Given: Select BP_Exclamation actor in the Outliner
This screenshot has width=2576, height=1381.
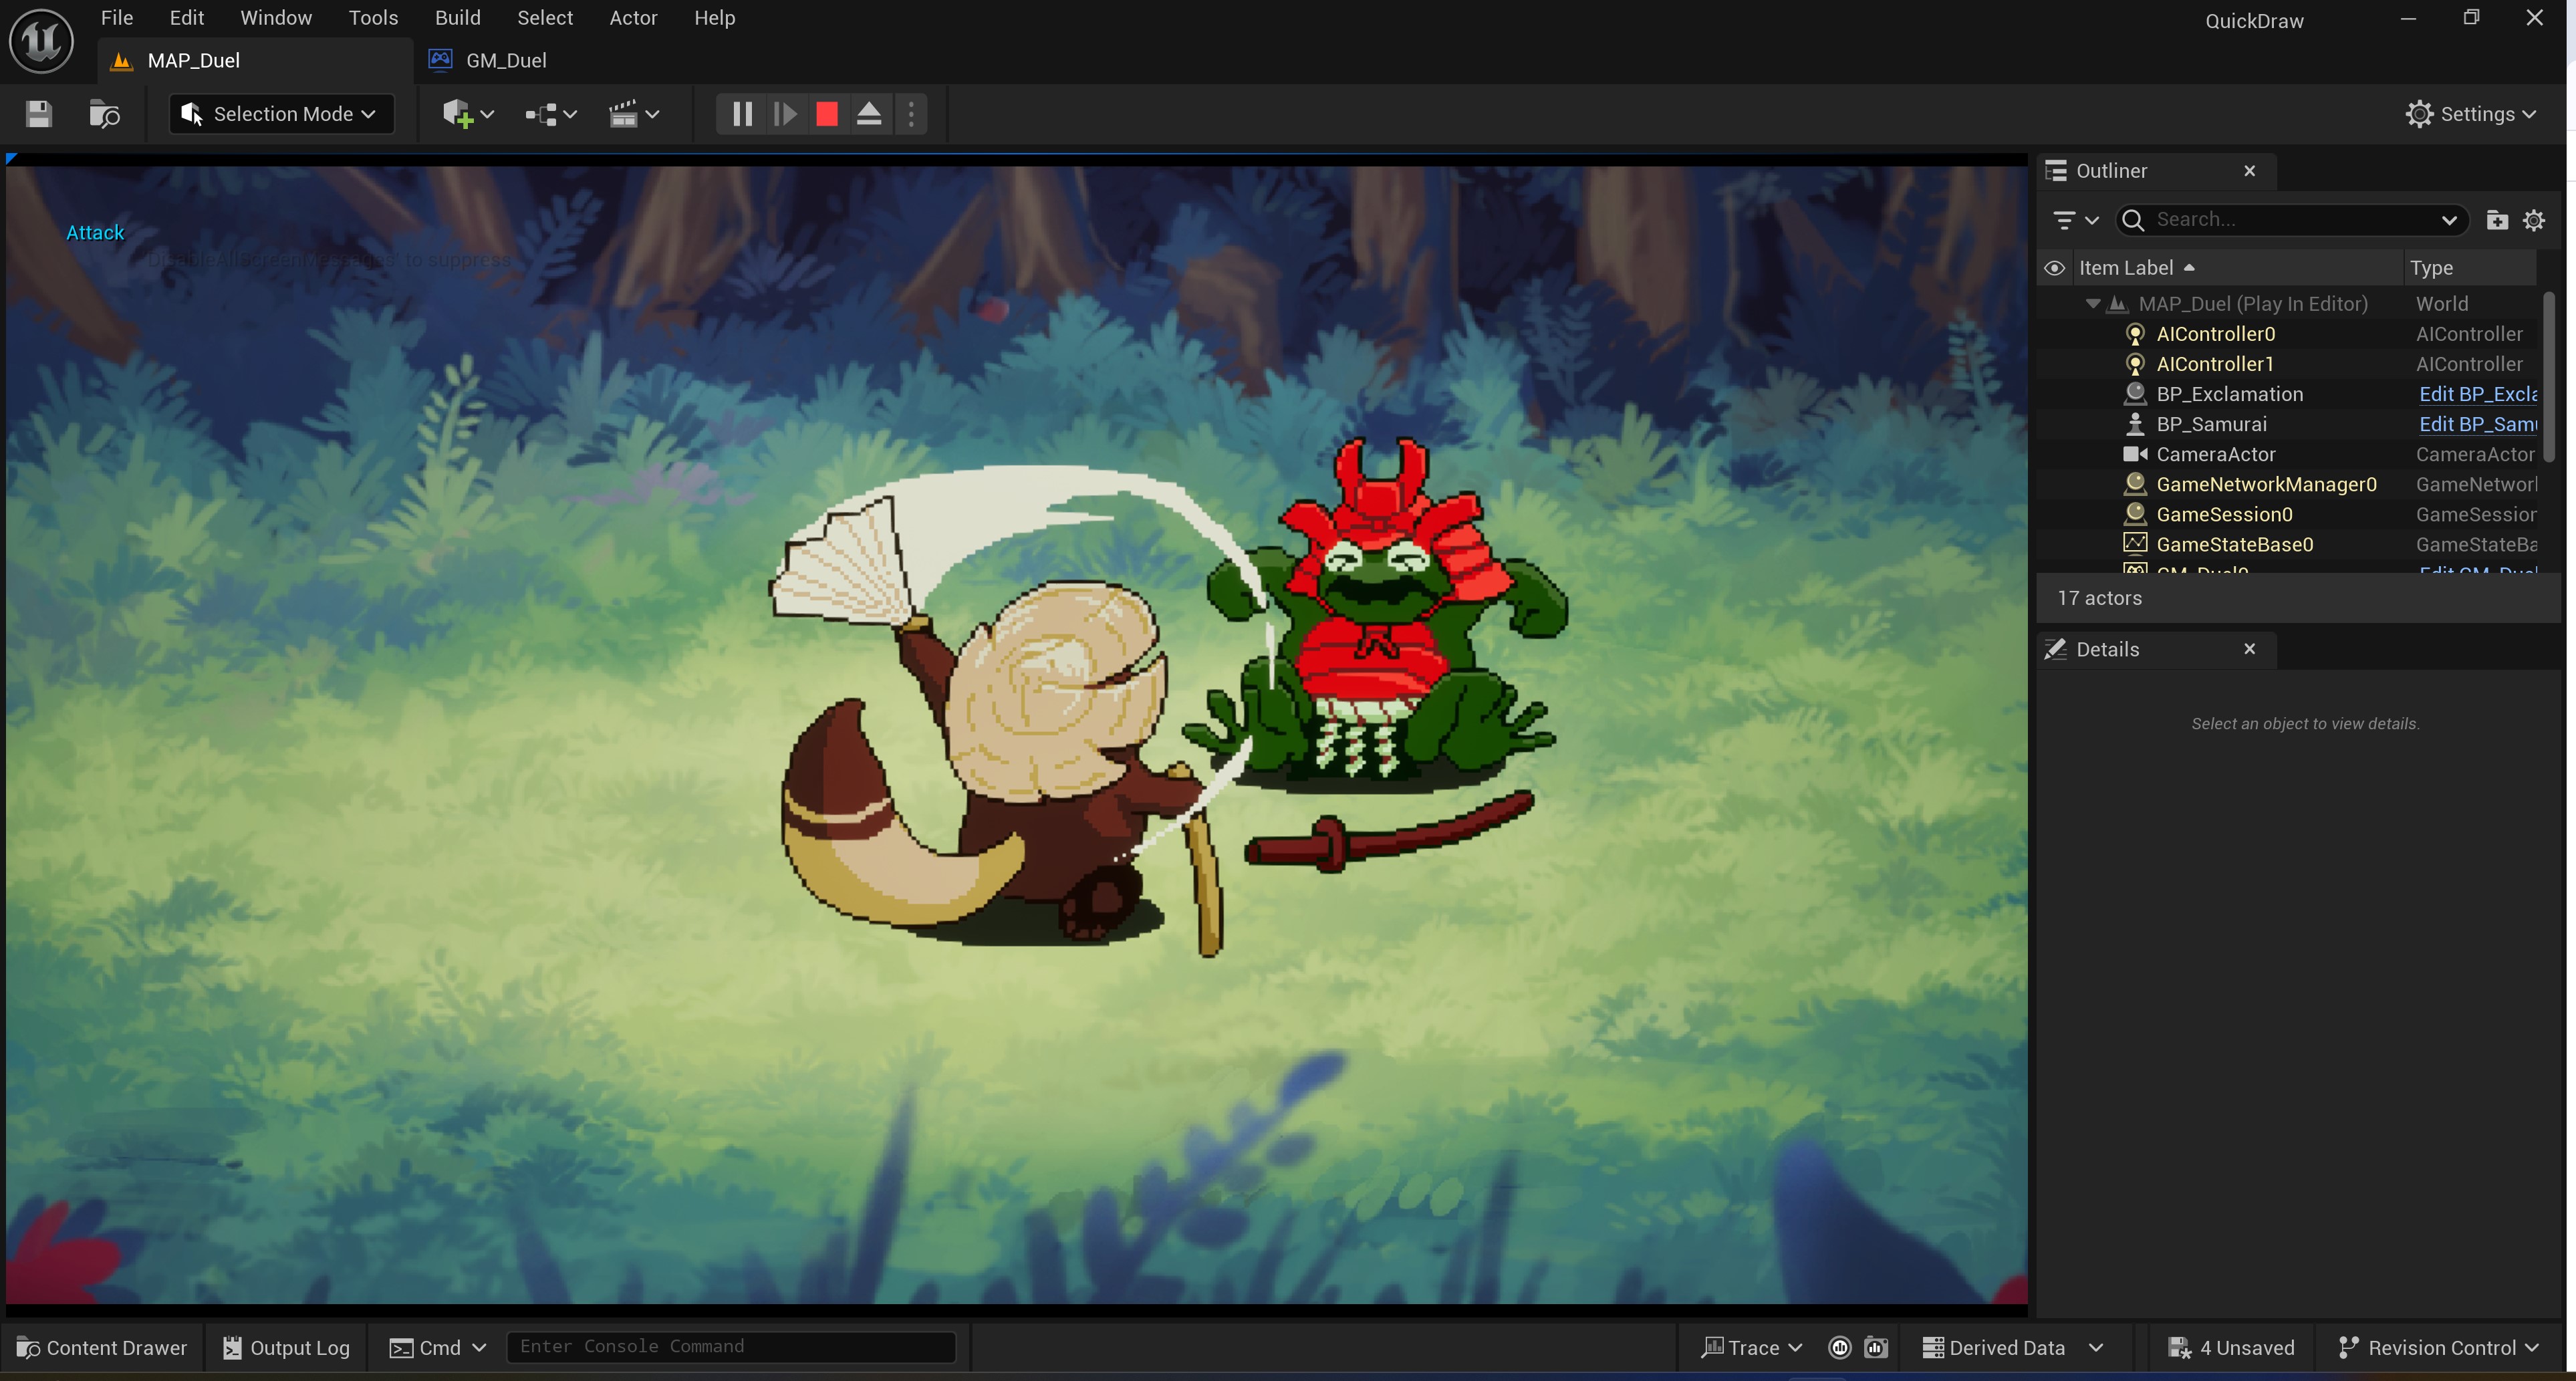Looking at the screenshot, I should click(2229, 394).
